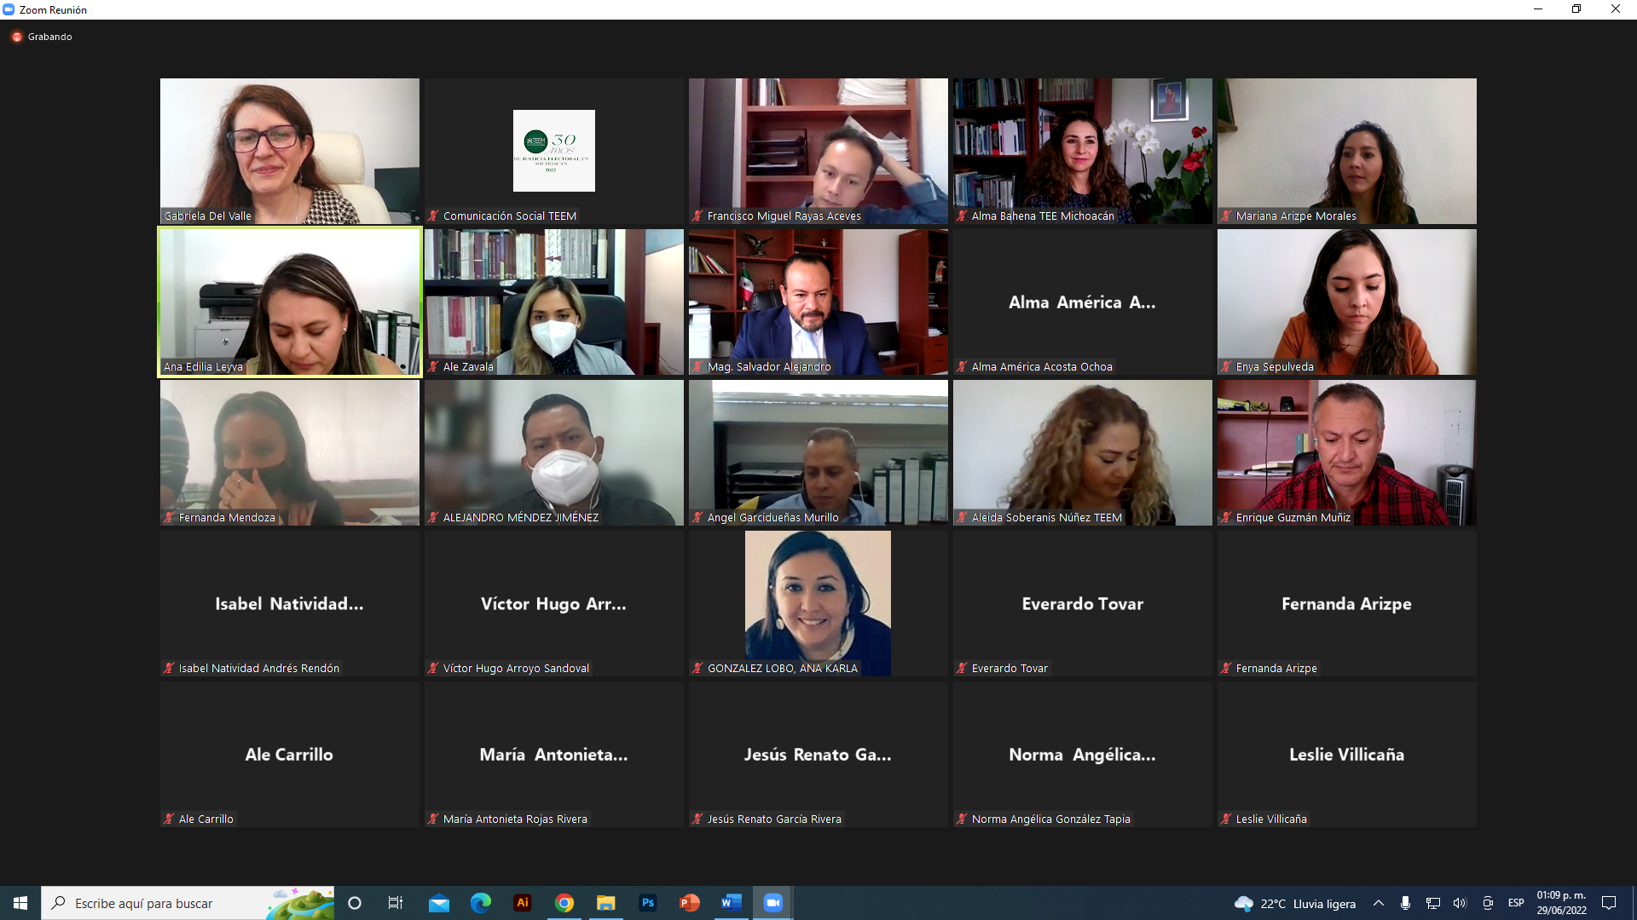Open the Mail app in the taskbar
The height and width of the screenshot is (920, 1637).
tap(439, 903)
